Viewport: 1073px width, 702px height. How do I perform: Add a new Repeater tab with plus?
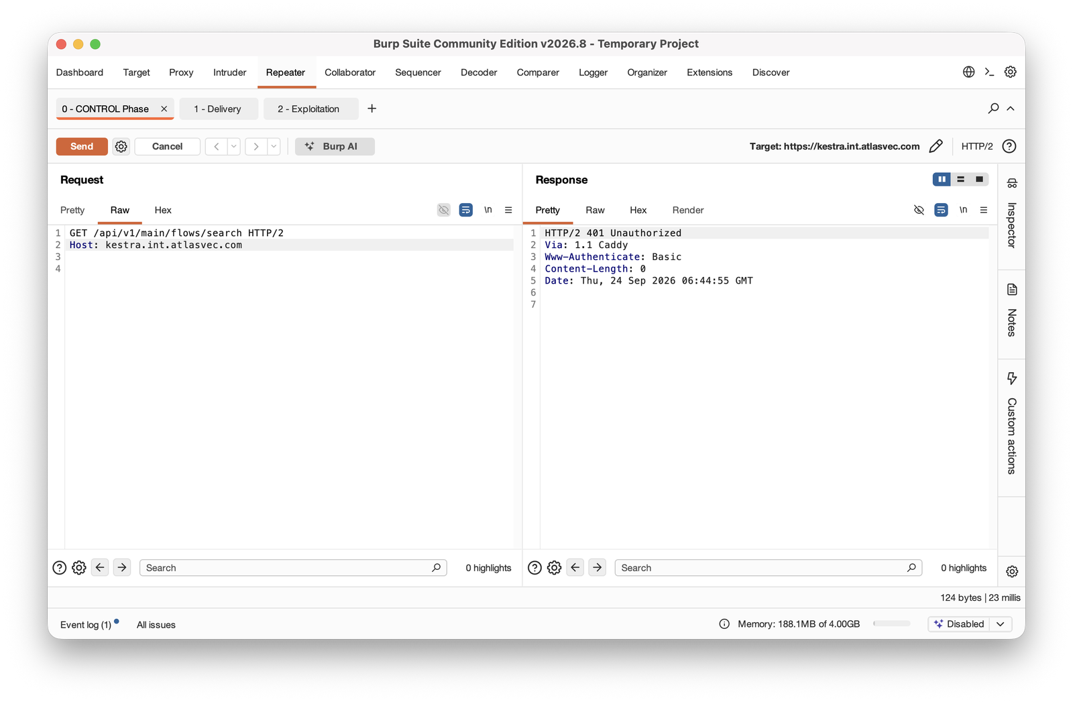point(372,109)
